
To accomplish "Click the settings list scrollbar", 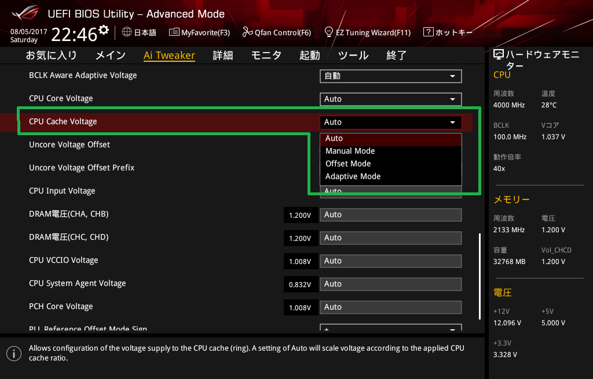I will 479,276.
